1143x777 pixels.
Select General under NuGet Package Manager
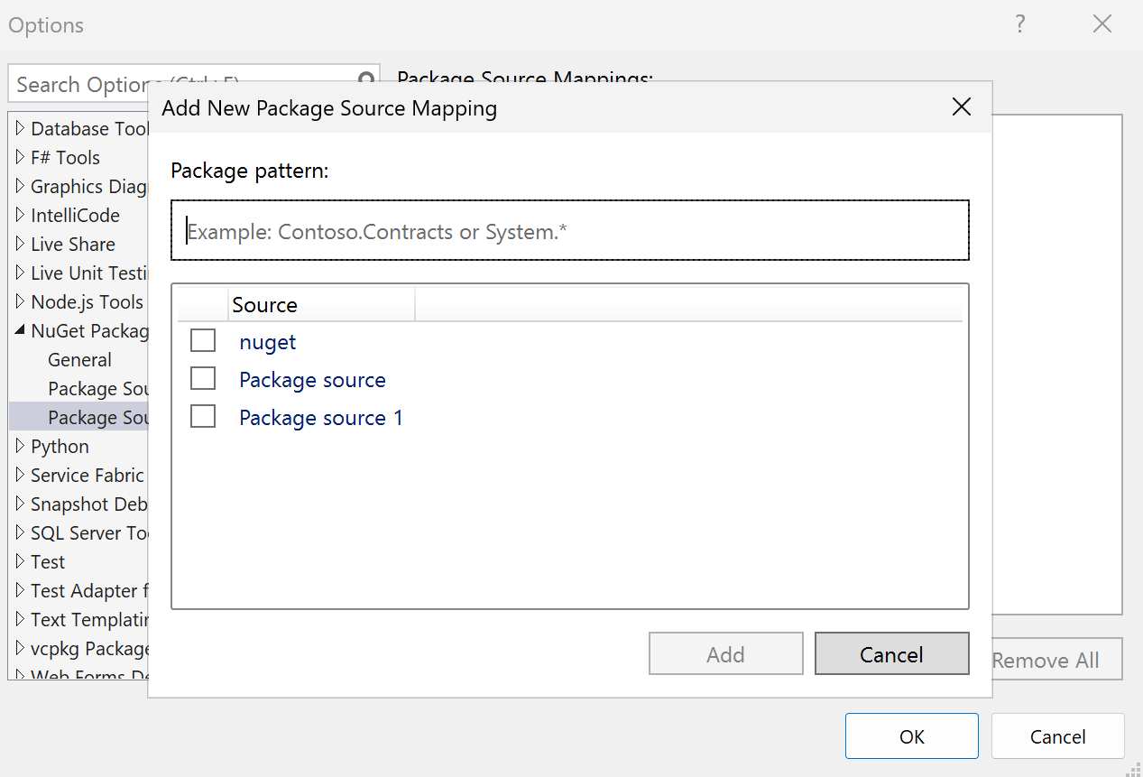click(x=79, y=360)
